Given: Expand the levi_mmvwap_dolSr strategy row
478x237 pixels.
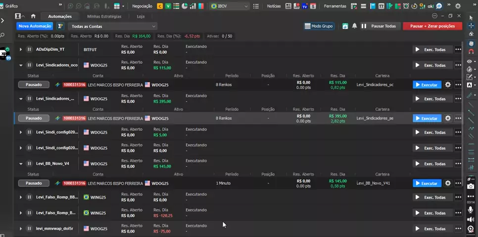Looking at the screenshot, I should tap(21, 229).
